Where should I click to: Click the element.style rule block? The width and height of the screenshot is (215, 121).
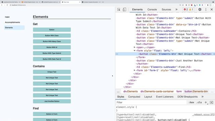[165, 109]
